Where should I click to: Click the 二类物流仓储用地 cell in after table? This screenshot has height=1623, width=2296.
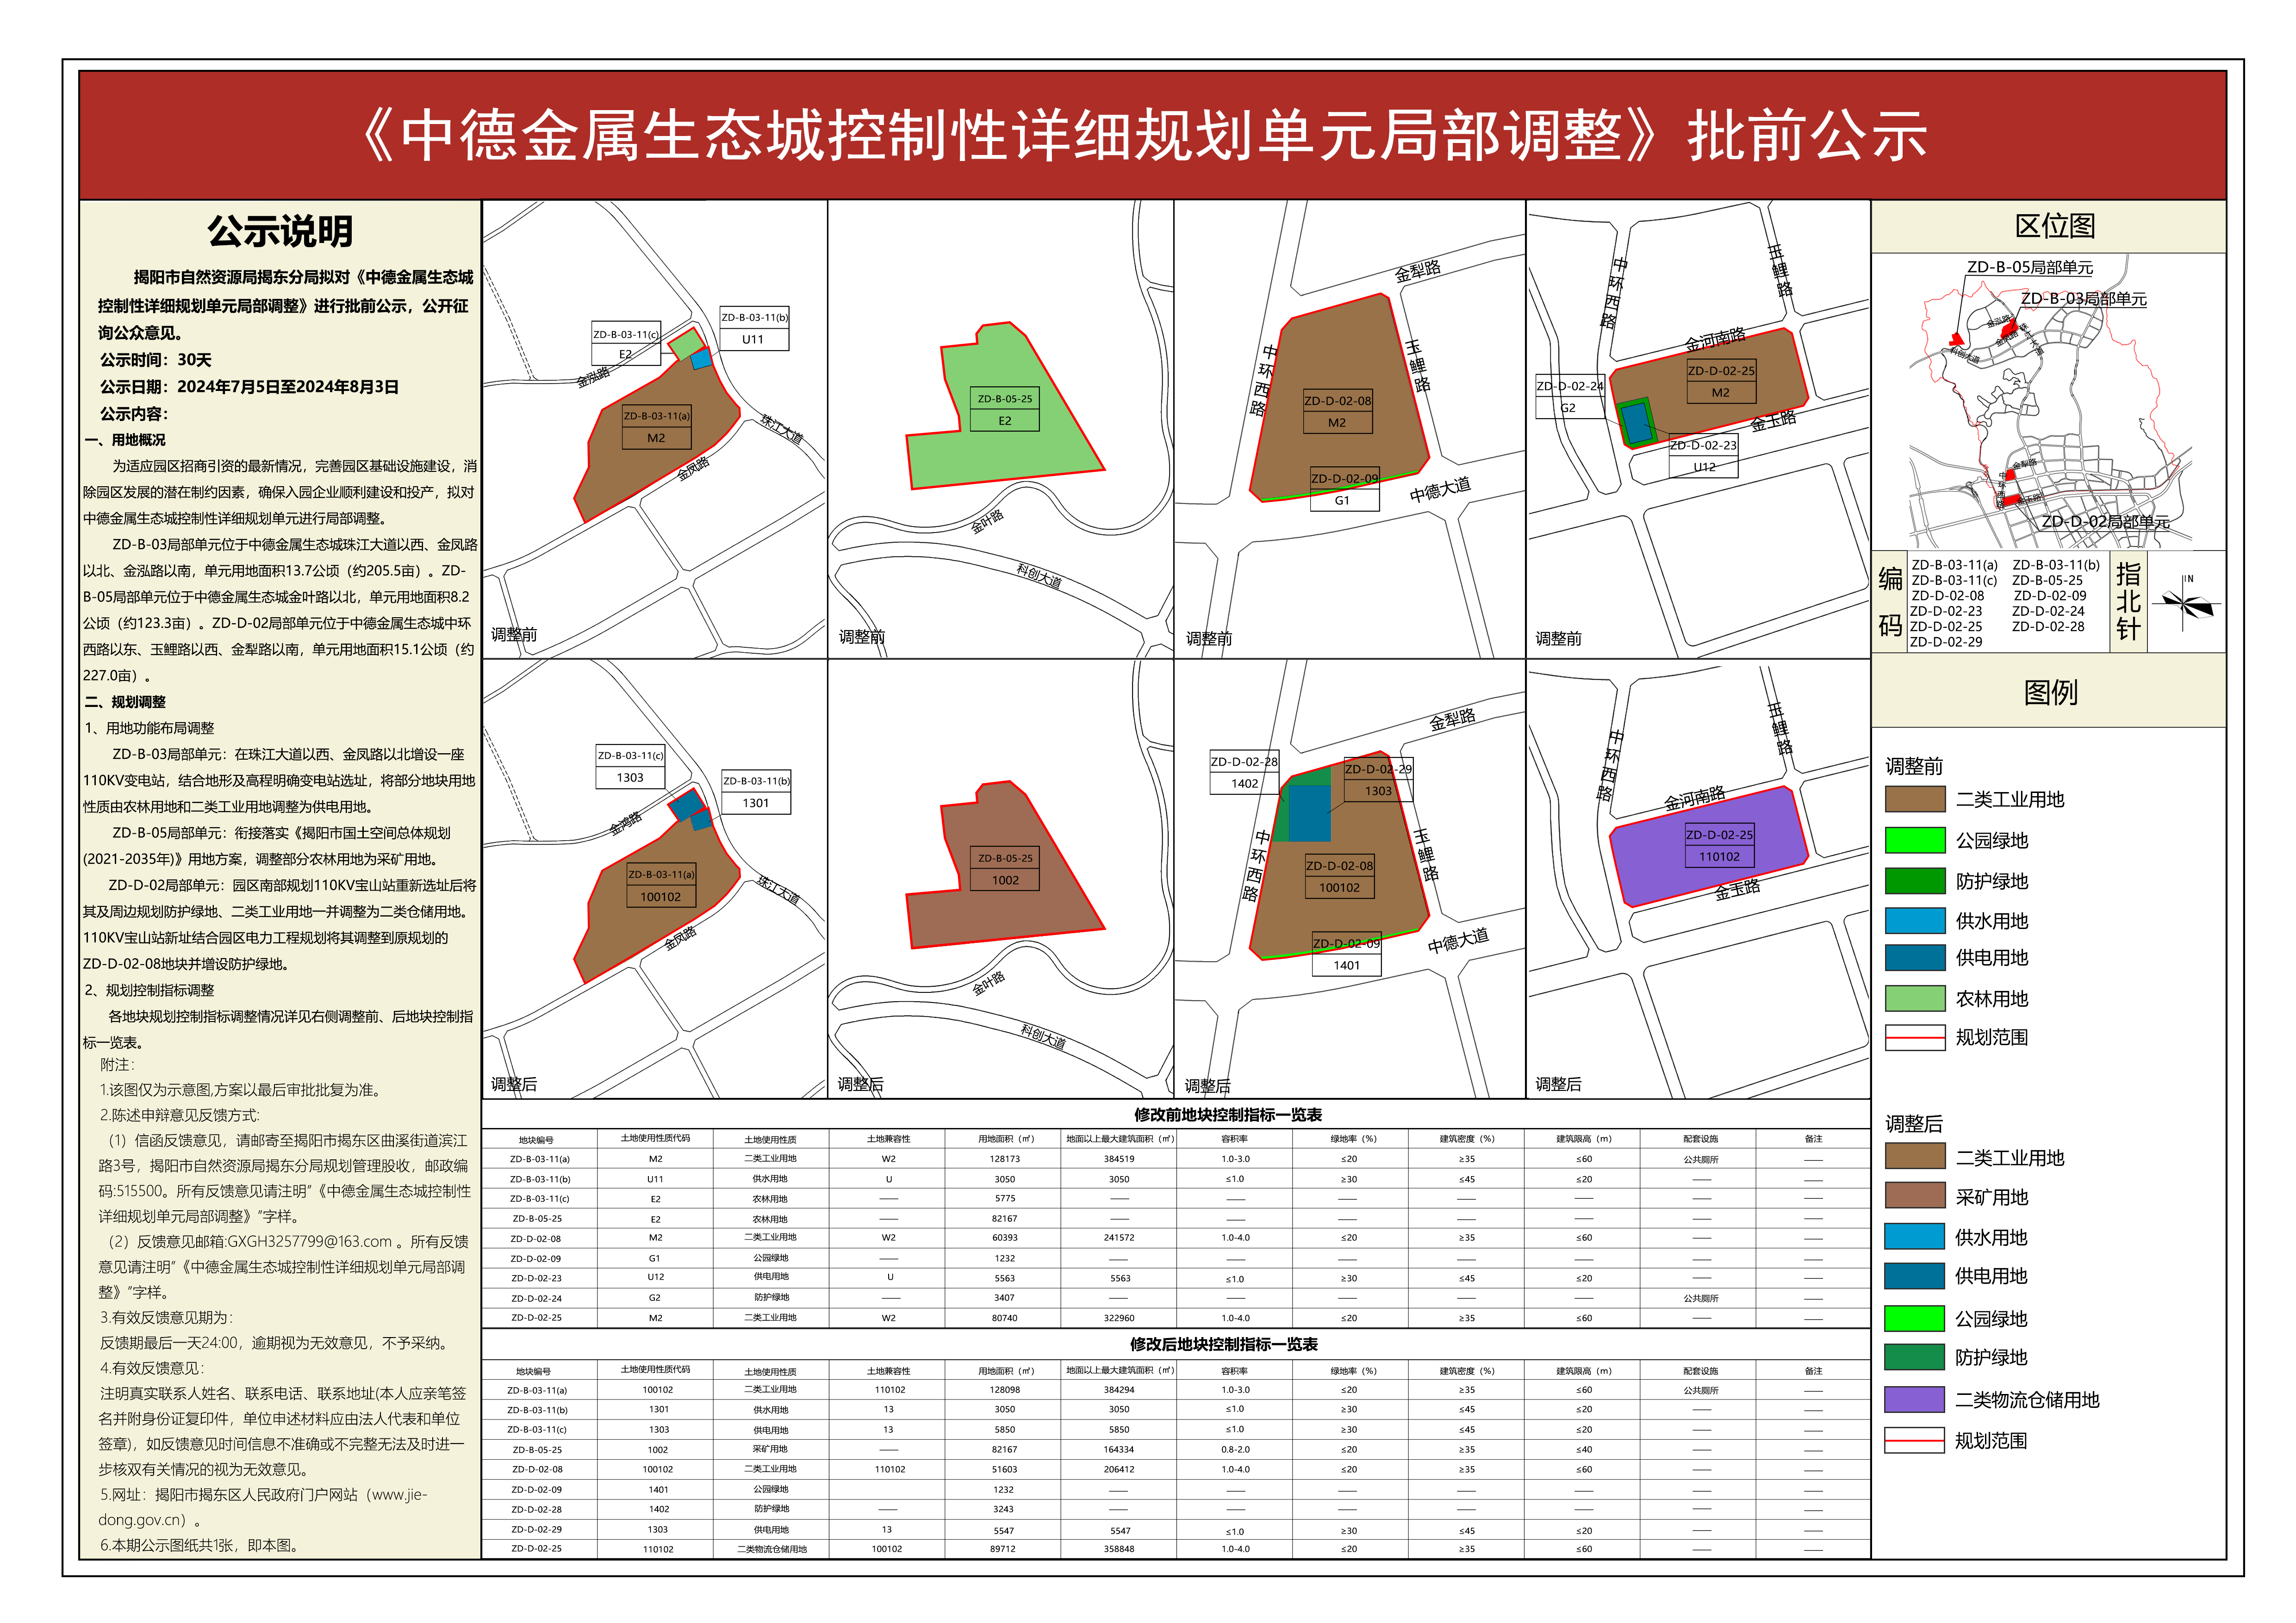[771, 1549]
